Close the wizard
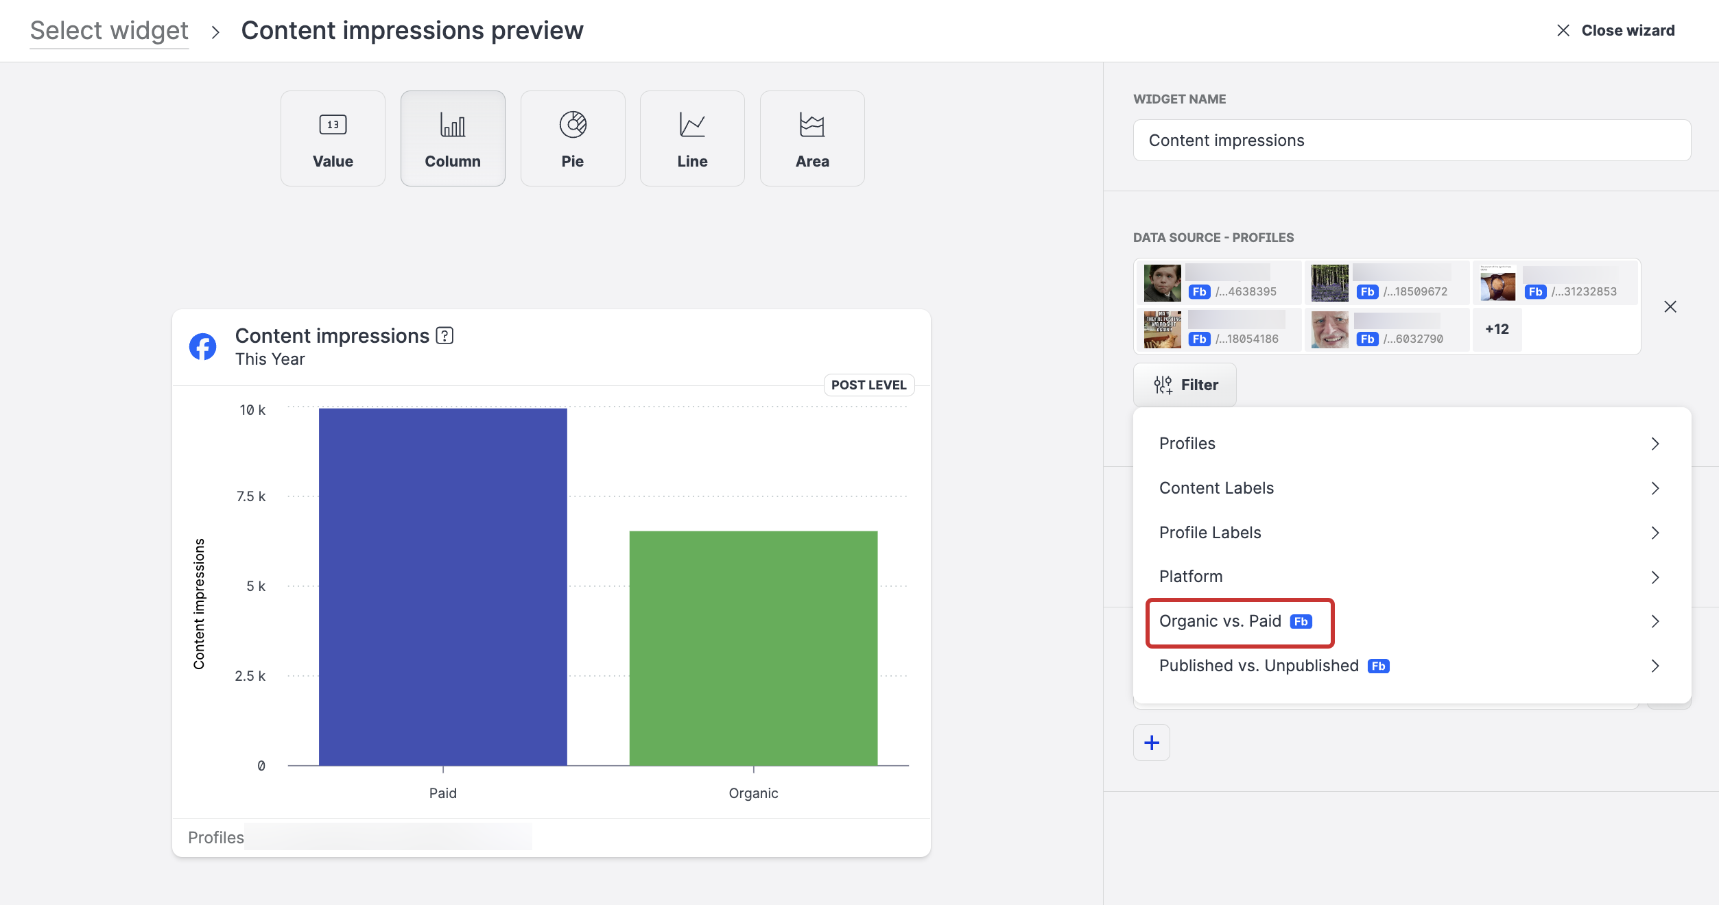 pyautogui.click(x=1616, y=31)
